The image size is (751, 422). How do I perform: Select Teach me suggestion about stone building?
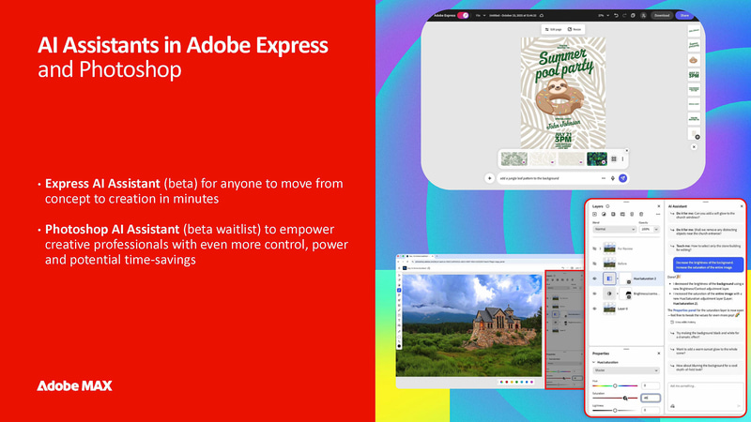tap(706, 248)
